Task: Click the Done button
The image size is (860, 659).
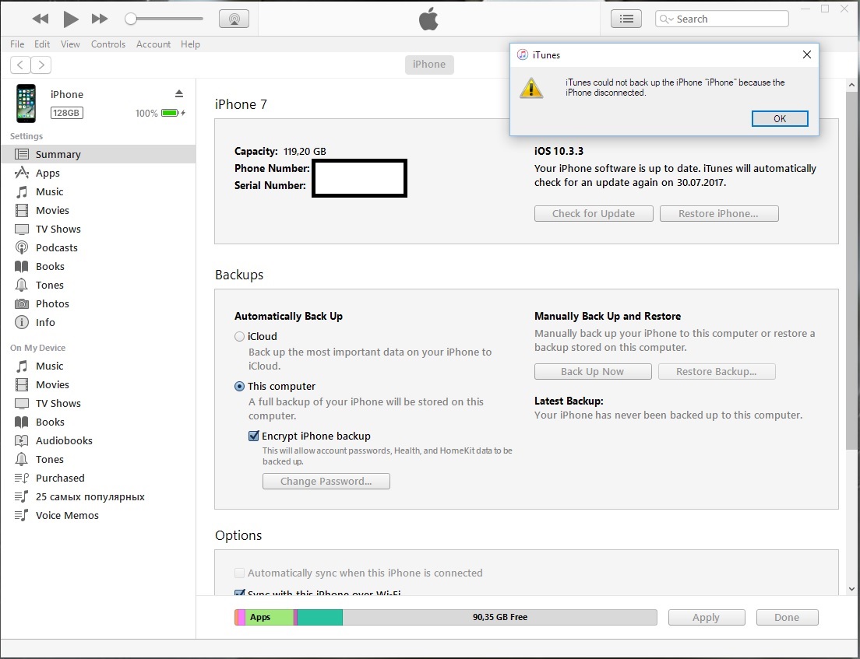Action: pyautogui.click(x=787, y=617)
